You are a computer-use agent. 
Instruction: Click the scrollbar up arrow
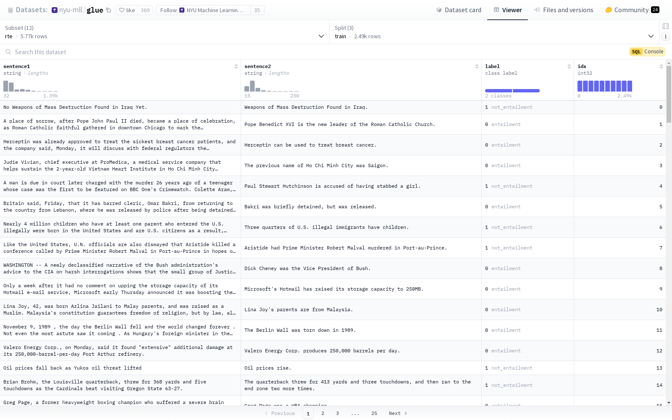click(x=669, y=63)
